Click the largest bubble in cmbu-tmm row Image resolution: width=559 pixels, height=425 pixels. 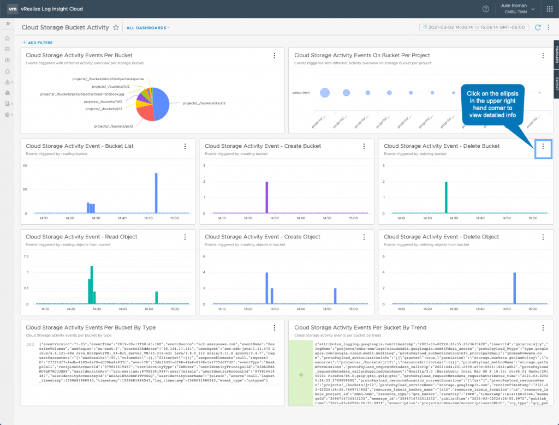tap(325, 93)
